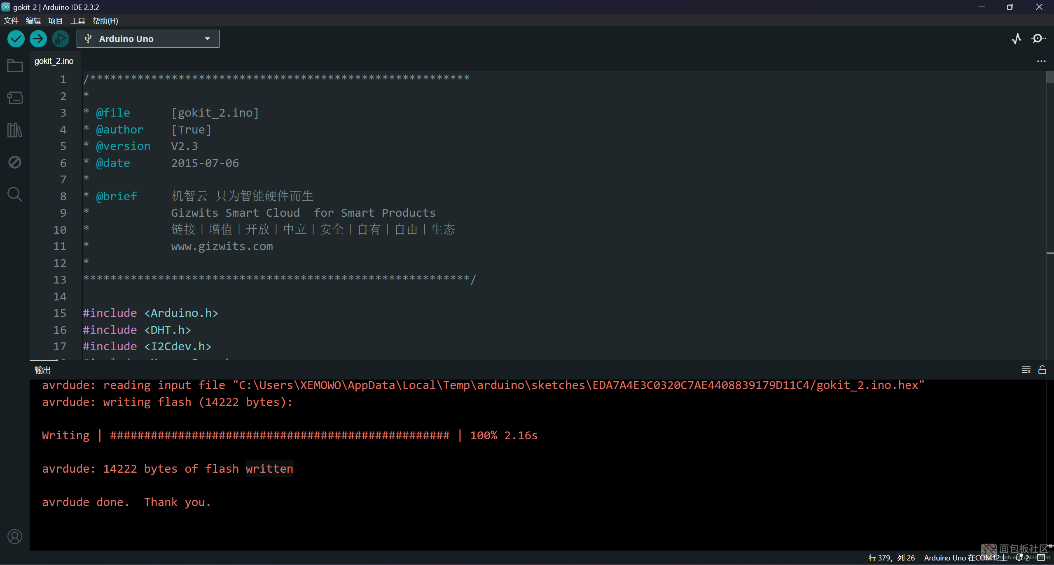The image size is (1054, 565).
Task: Click the Verify checkmark button
Action: pyautogui.click(x=16, y=39)
